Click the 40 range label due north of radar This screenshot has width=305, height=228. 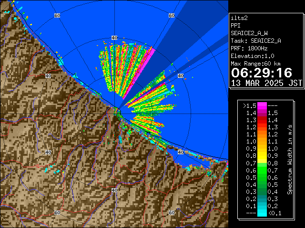(114, 38)
